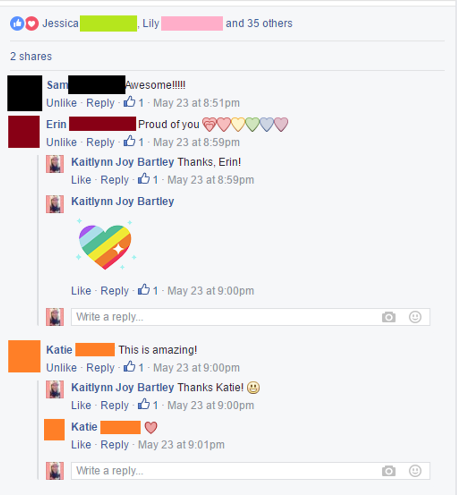The height and width of the screenshot is (495, 457).
Task: Unlike Erin's Proud of you comment
Action: pyautogui.click(x=62, y=142)
